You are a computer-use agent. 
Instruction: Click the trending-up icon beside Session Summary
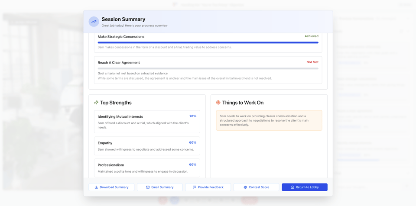tap(94, 22)
